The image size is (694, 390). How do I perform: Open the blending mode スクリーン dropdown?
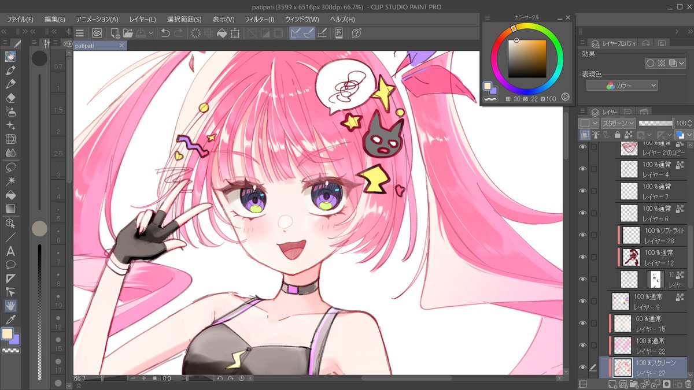coord(618,123)
